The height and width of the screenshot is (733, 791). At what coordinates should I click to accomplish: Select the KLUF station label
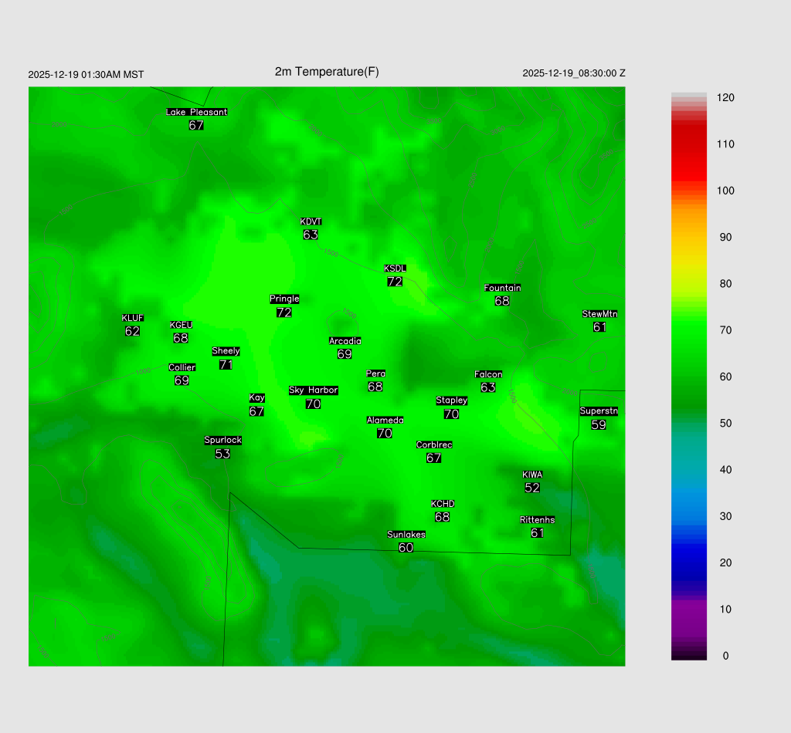[x=132, y=318]
